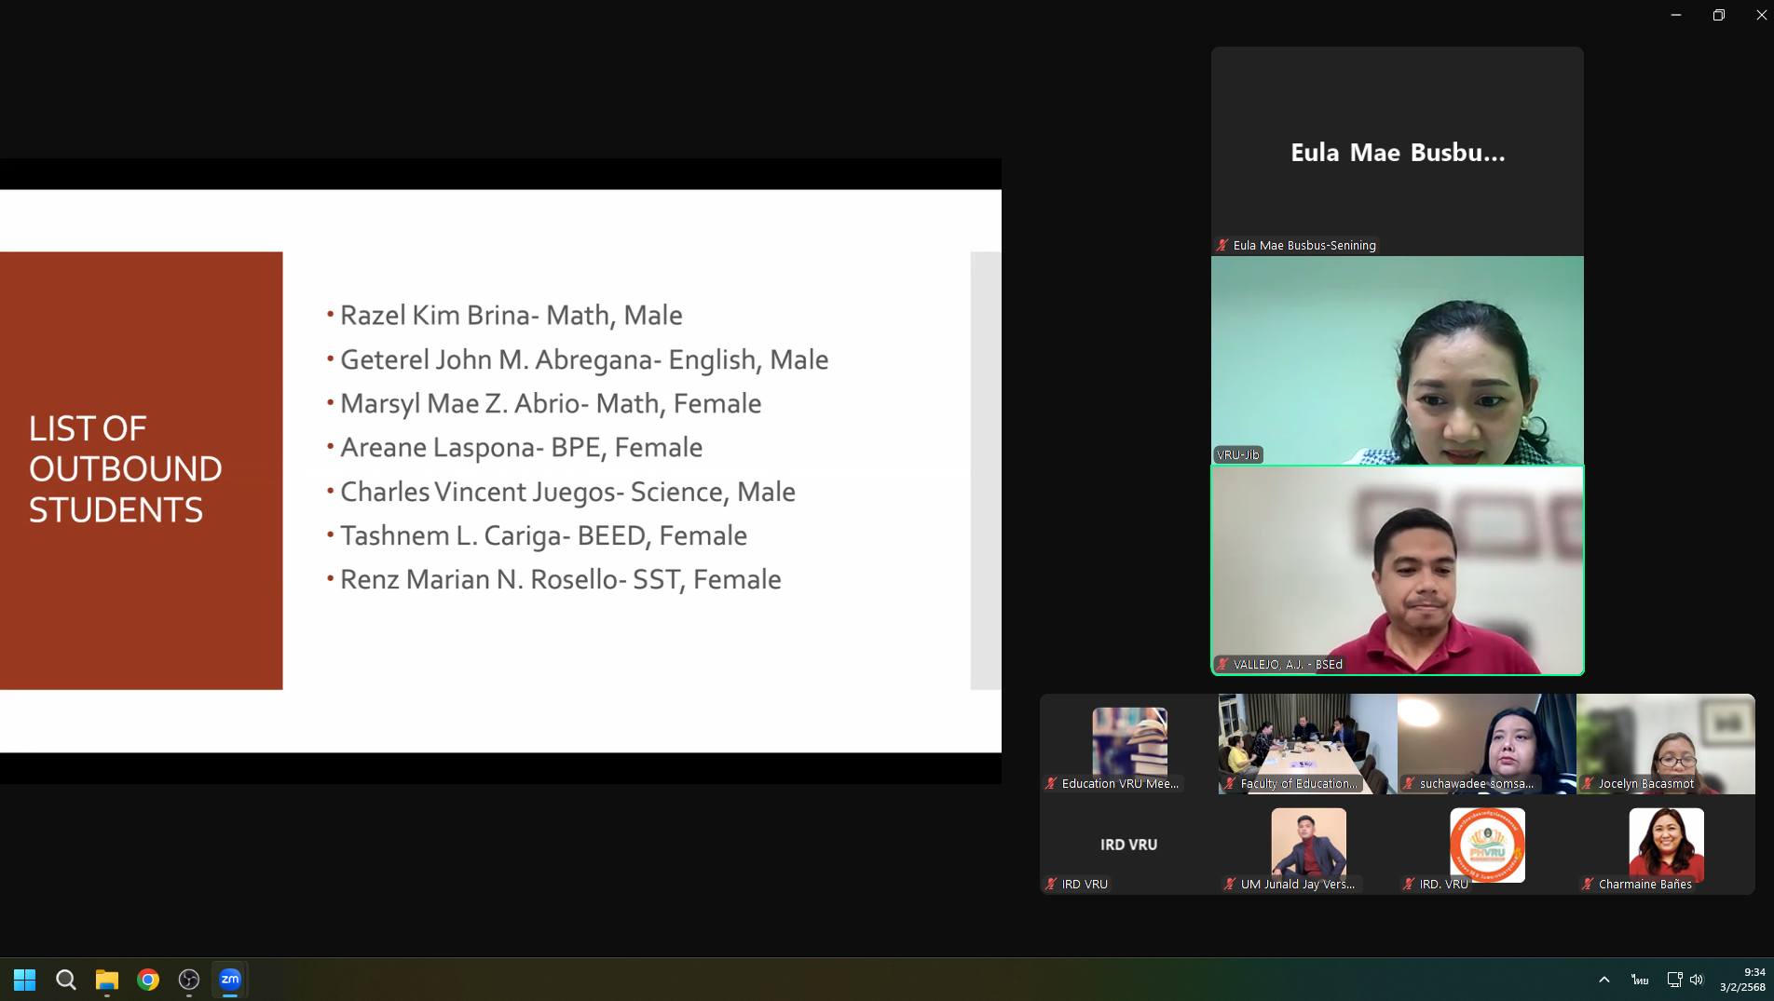Open Windows Start menu

[x=25, y=980]
